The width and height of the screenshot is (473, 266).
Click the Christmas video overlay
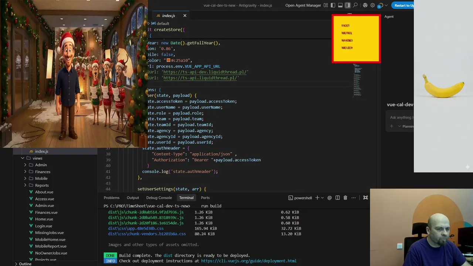(x=74, y=74)
